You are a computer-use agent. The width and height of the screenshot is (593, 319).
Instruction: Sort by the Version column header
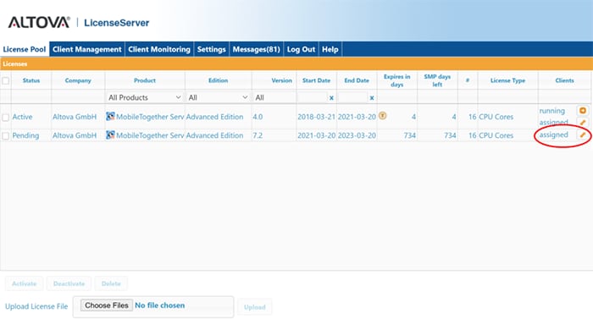tap(282, 80)
